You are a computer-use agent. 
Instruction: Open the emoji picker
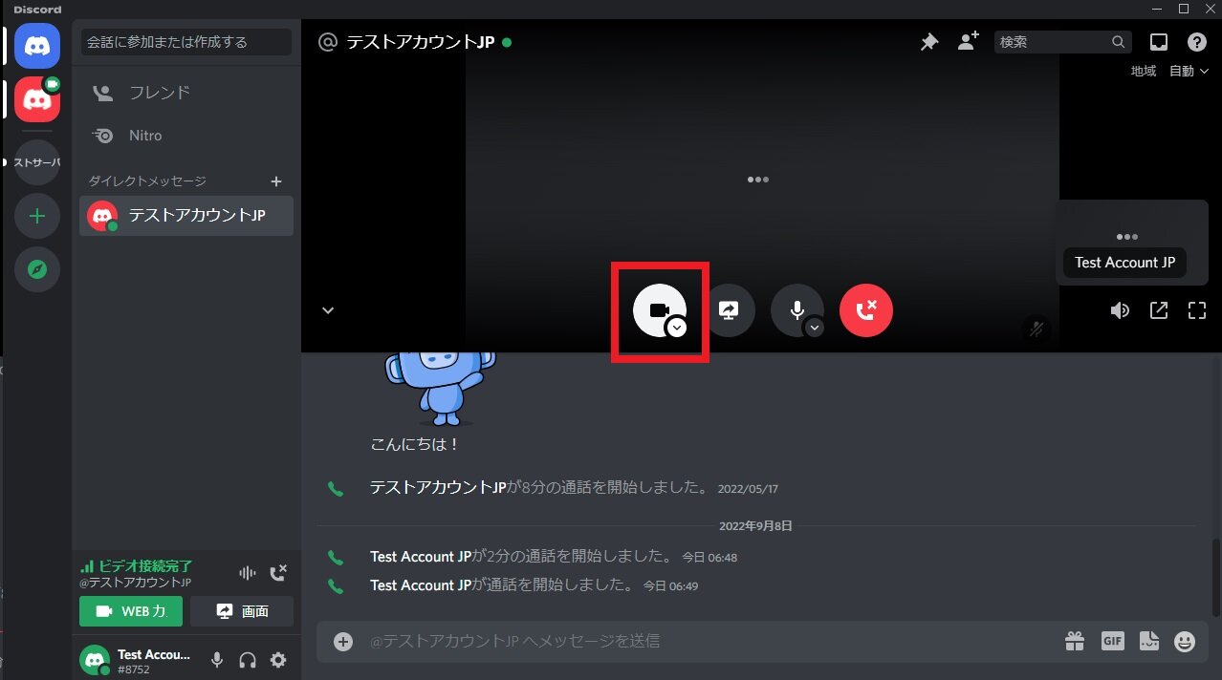[1185, 642]
